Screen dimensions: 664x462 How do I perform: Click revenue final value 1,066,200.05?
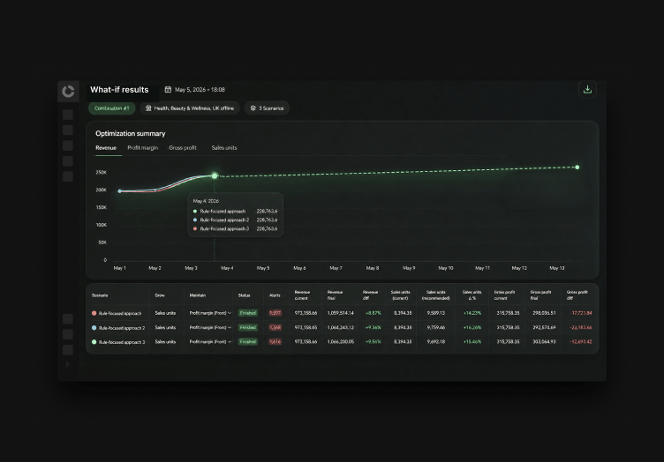341,341
